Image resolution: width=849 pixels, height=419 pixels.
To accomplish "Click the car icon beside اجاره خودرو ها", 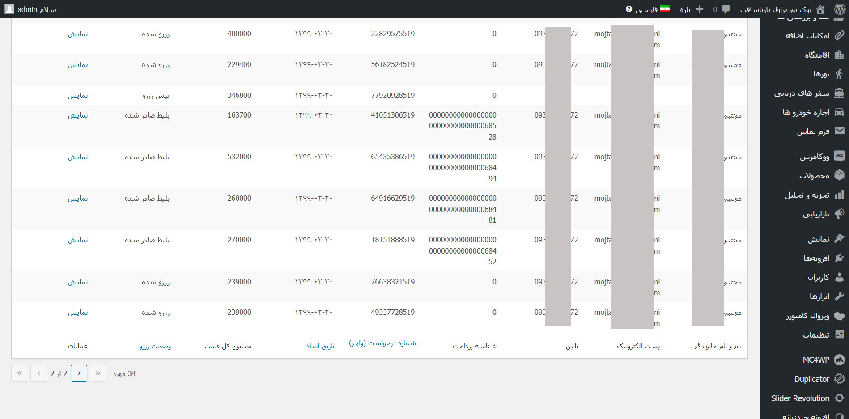I will click(x=839, y=112).
